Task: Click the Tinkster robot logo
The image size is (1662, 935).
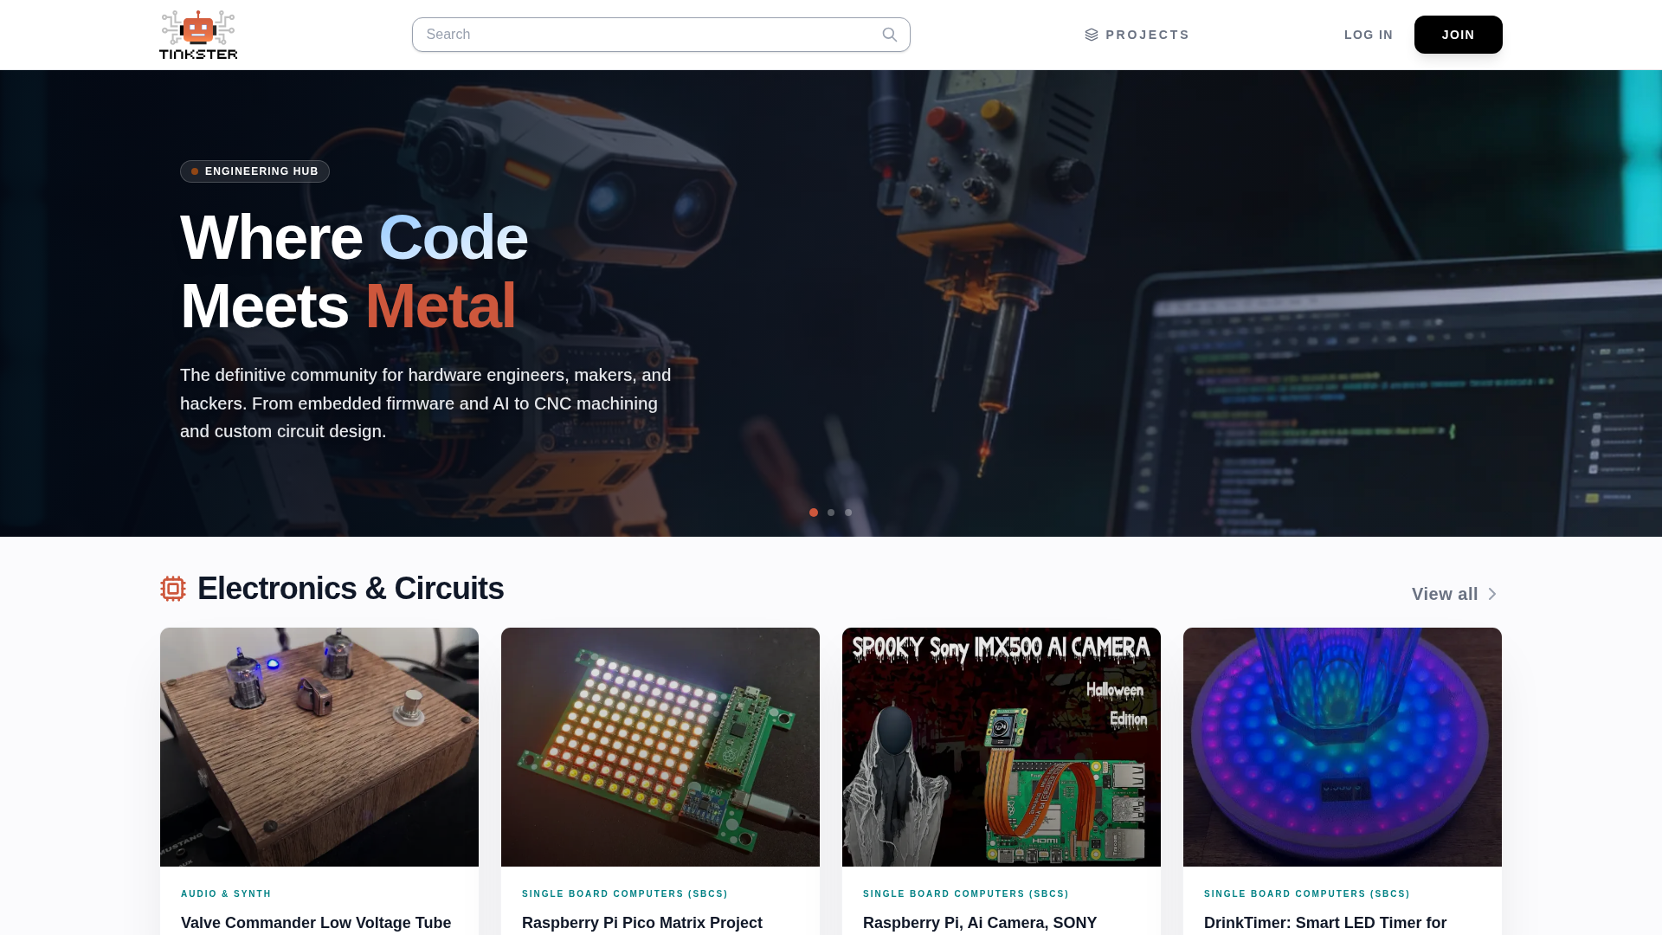Action: [198, 35]
